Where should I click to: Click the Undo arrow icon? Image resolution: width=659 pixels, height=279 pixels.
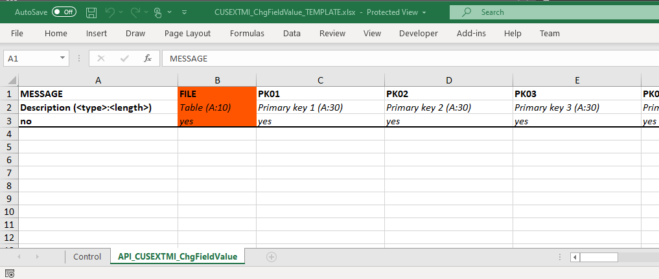pyautogui.click(x=110, y=12)
